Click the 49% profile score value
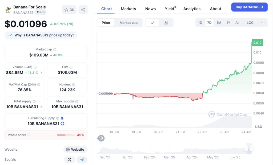The height and width of the screenshot is (165, 273). (x=81, y=135)
